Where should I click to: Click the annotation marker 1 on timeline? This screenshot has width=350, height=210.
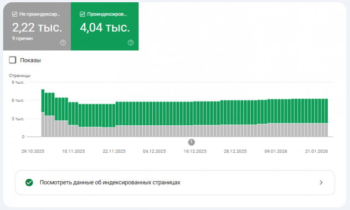(x=191, y=142)
